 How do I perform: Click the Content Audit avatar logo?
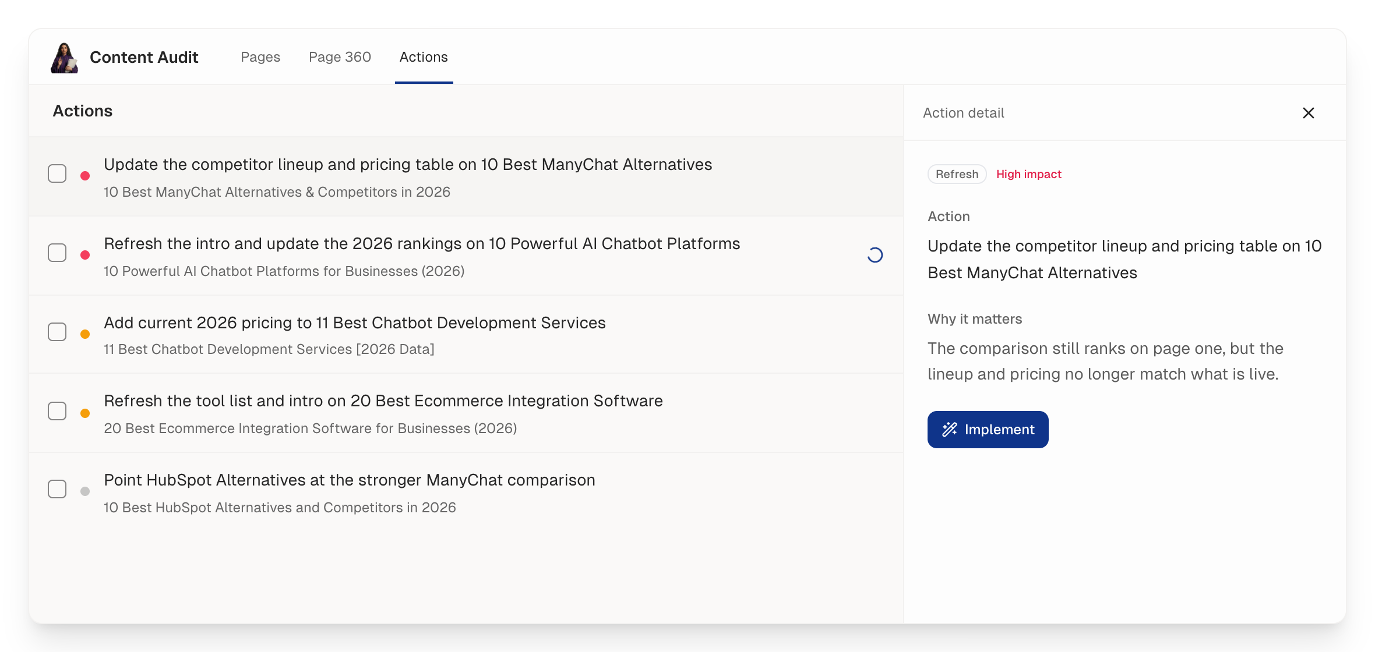point(64,58)
